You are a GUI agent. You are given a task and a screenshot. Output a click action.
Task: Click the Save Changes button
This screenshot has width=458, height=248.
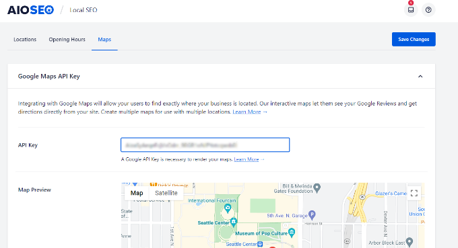414,40
